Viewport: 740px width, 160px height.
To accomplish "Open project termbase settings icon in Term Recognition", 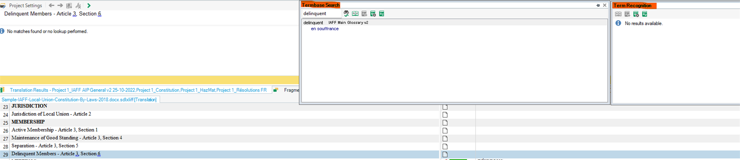I will coord(636,14).
